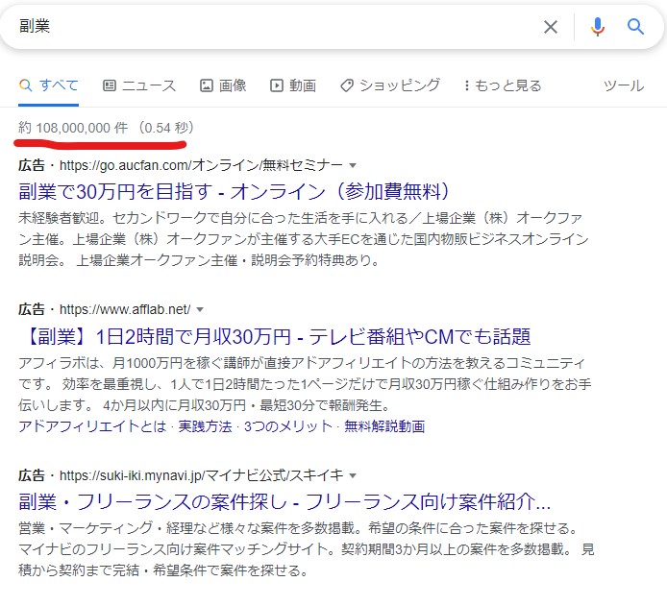The height and width of the screenshot is (606, 667).
Task: Submit search with magnifier icon
Action: click(635, 27)
